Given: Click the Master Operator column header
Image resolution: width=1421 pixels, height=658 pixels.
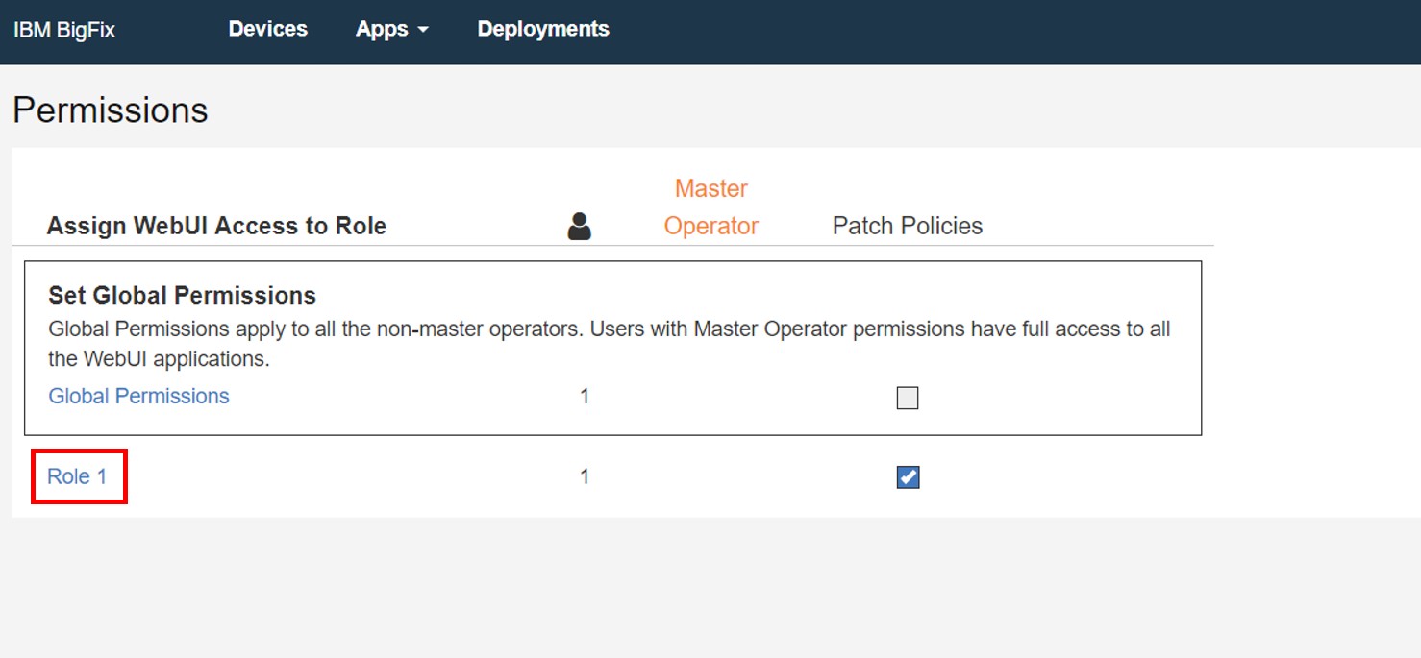Looking at the screenshot, I should pyautogui.click(x=710, y=207).
